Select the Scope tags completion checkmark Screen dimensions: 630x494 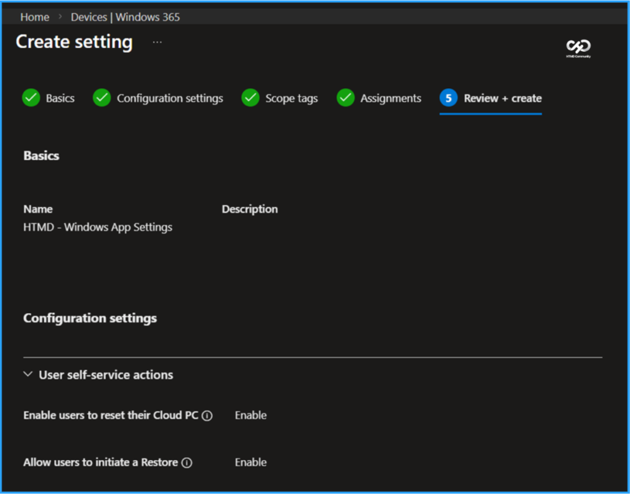point(250,98)
